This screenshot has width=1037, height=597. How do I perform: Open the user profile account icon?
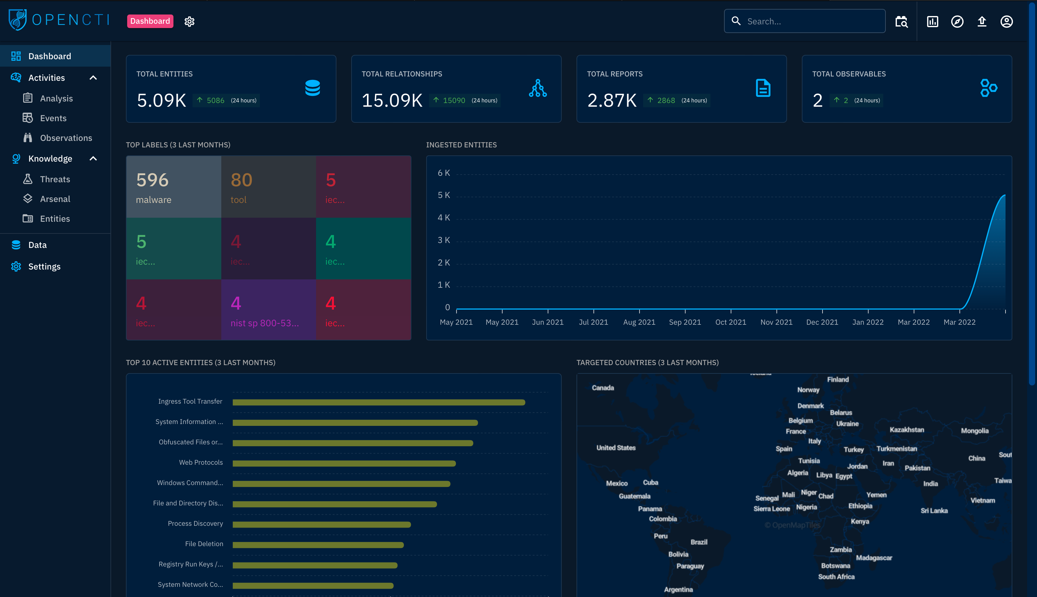click(x=1006, y=21)
